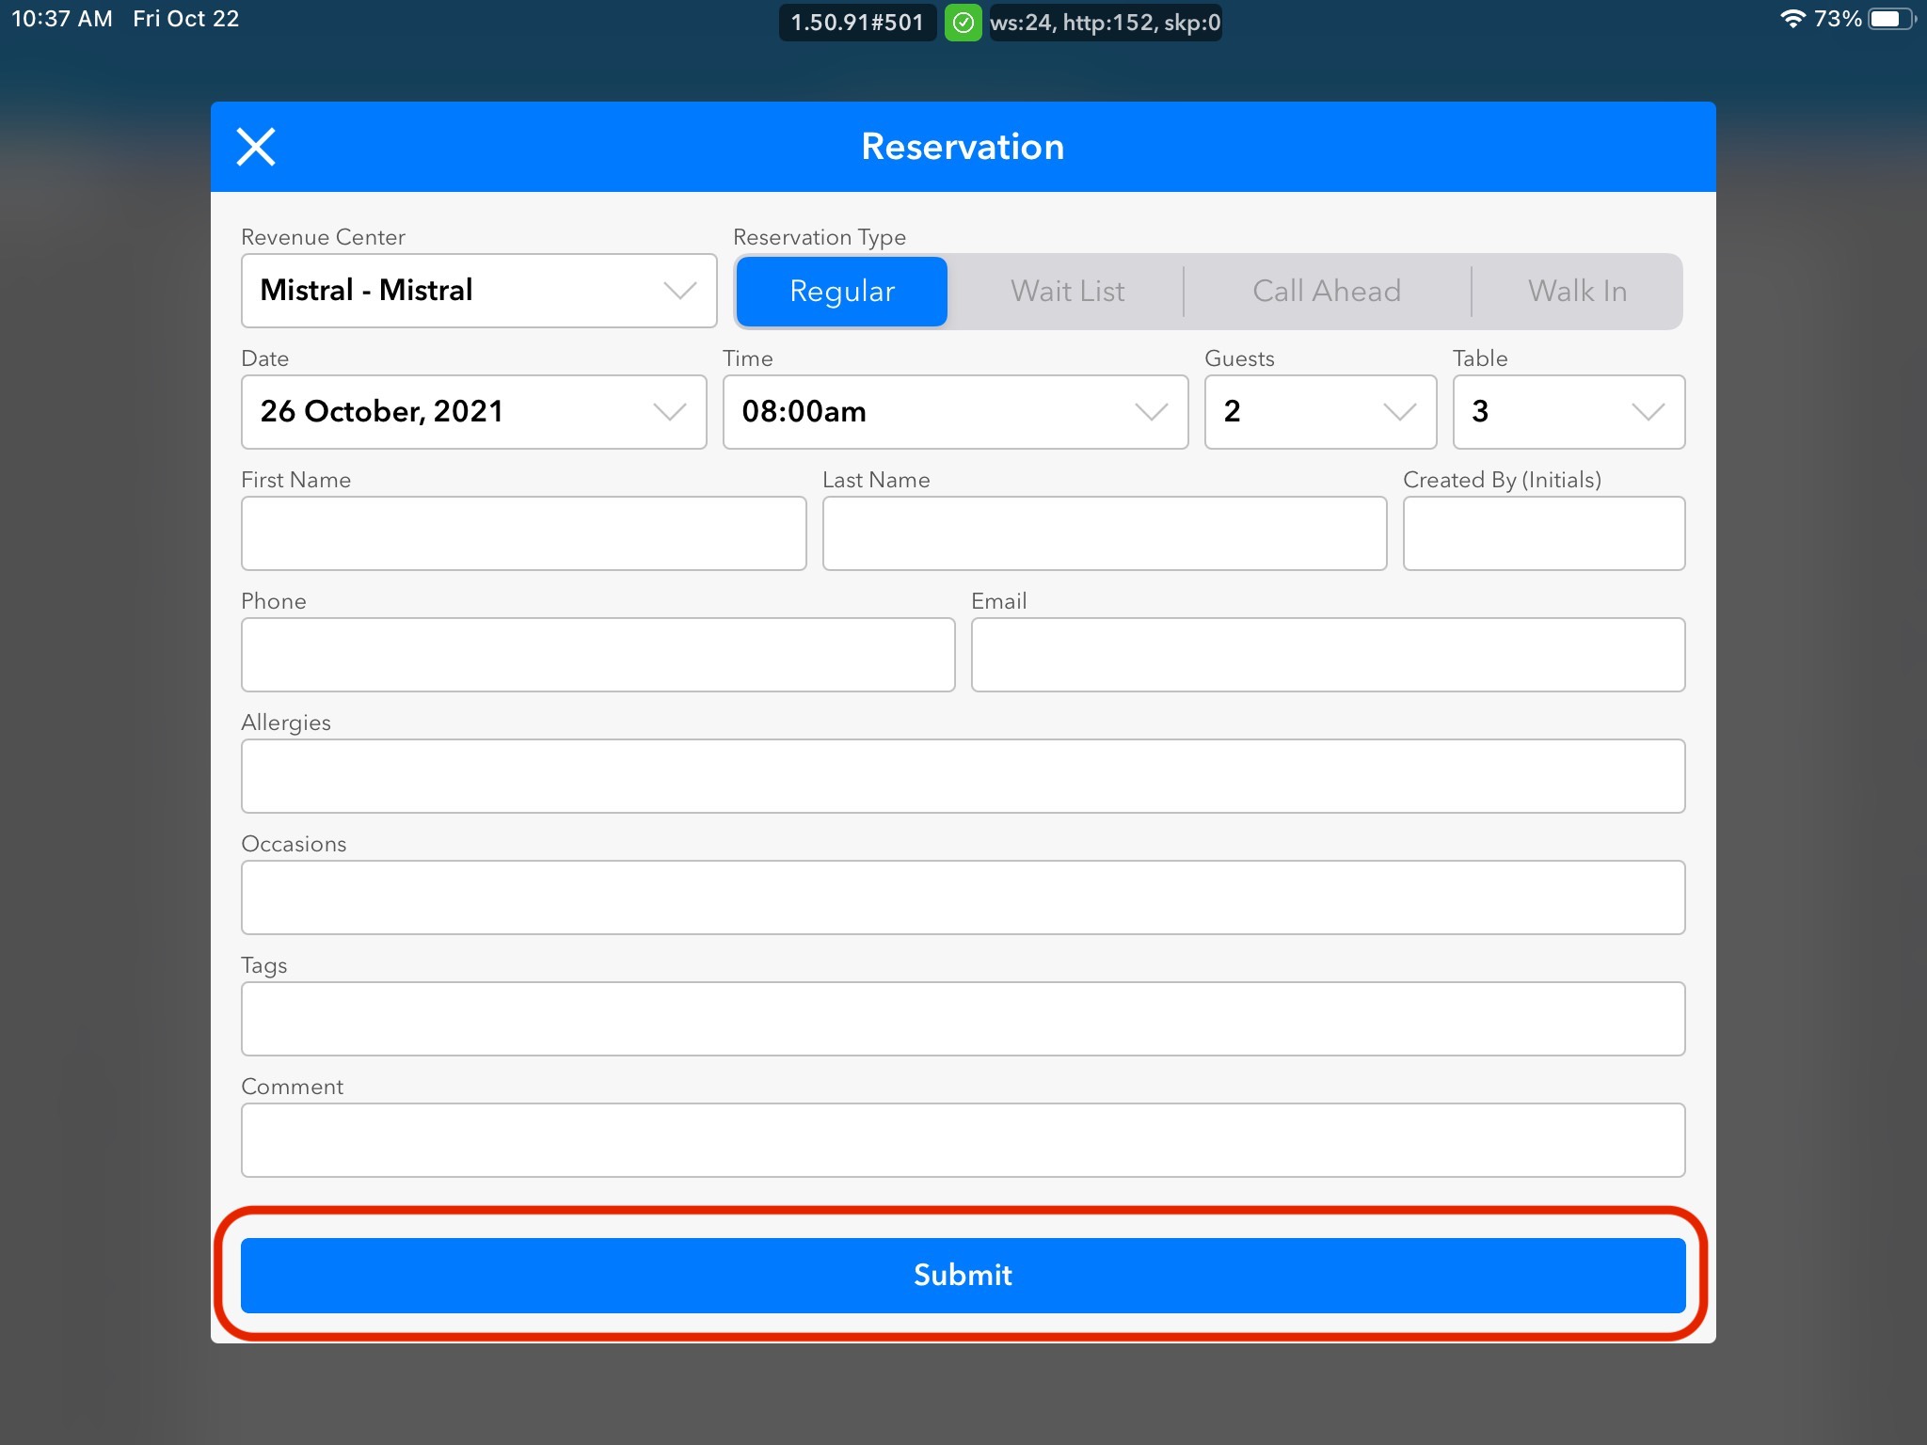This screenshot has width=1927, height=1445.
Task: Set reservation type to Walk In
Action: [x=1577, y=292]
